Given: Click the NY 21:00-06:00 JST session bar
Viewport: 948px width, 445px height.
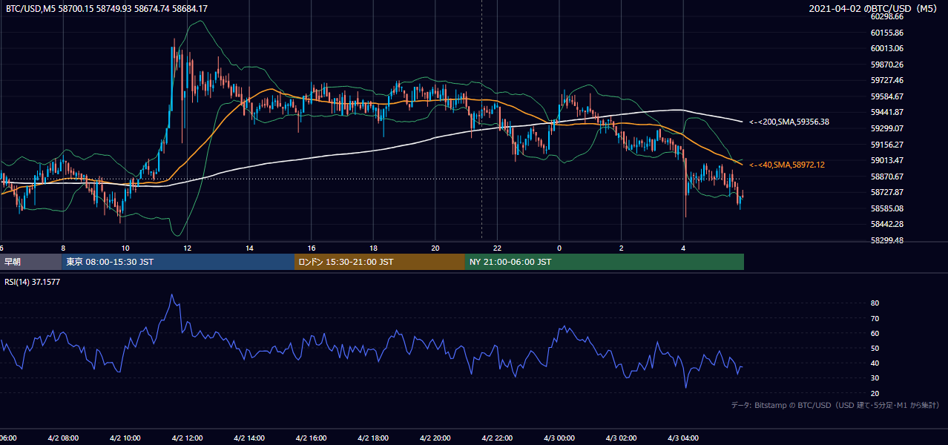Looking at the screenshot, I should coord(605,261).
